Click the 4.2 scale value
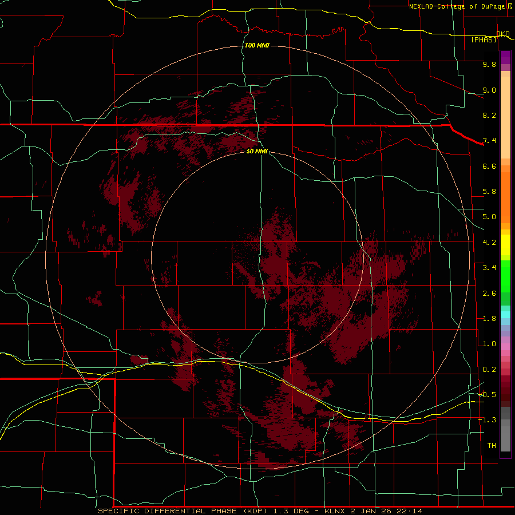The width and height of the screenshot is (515, 515). click(489, 243)
